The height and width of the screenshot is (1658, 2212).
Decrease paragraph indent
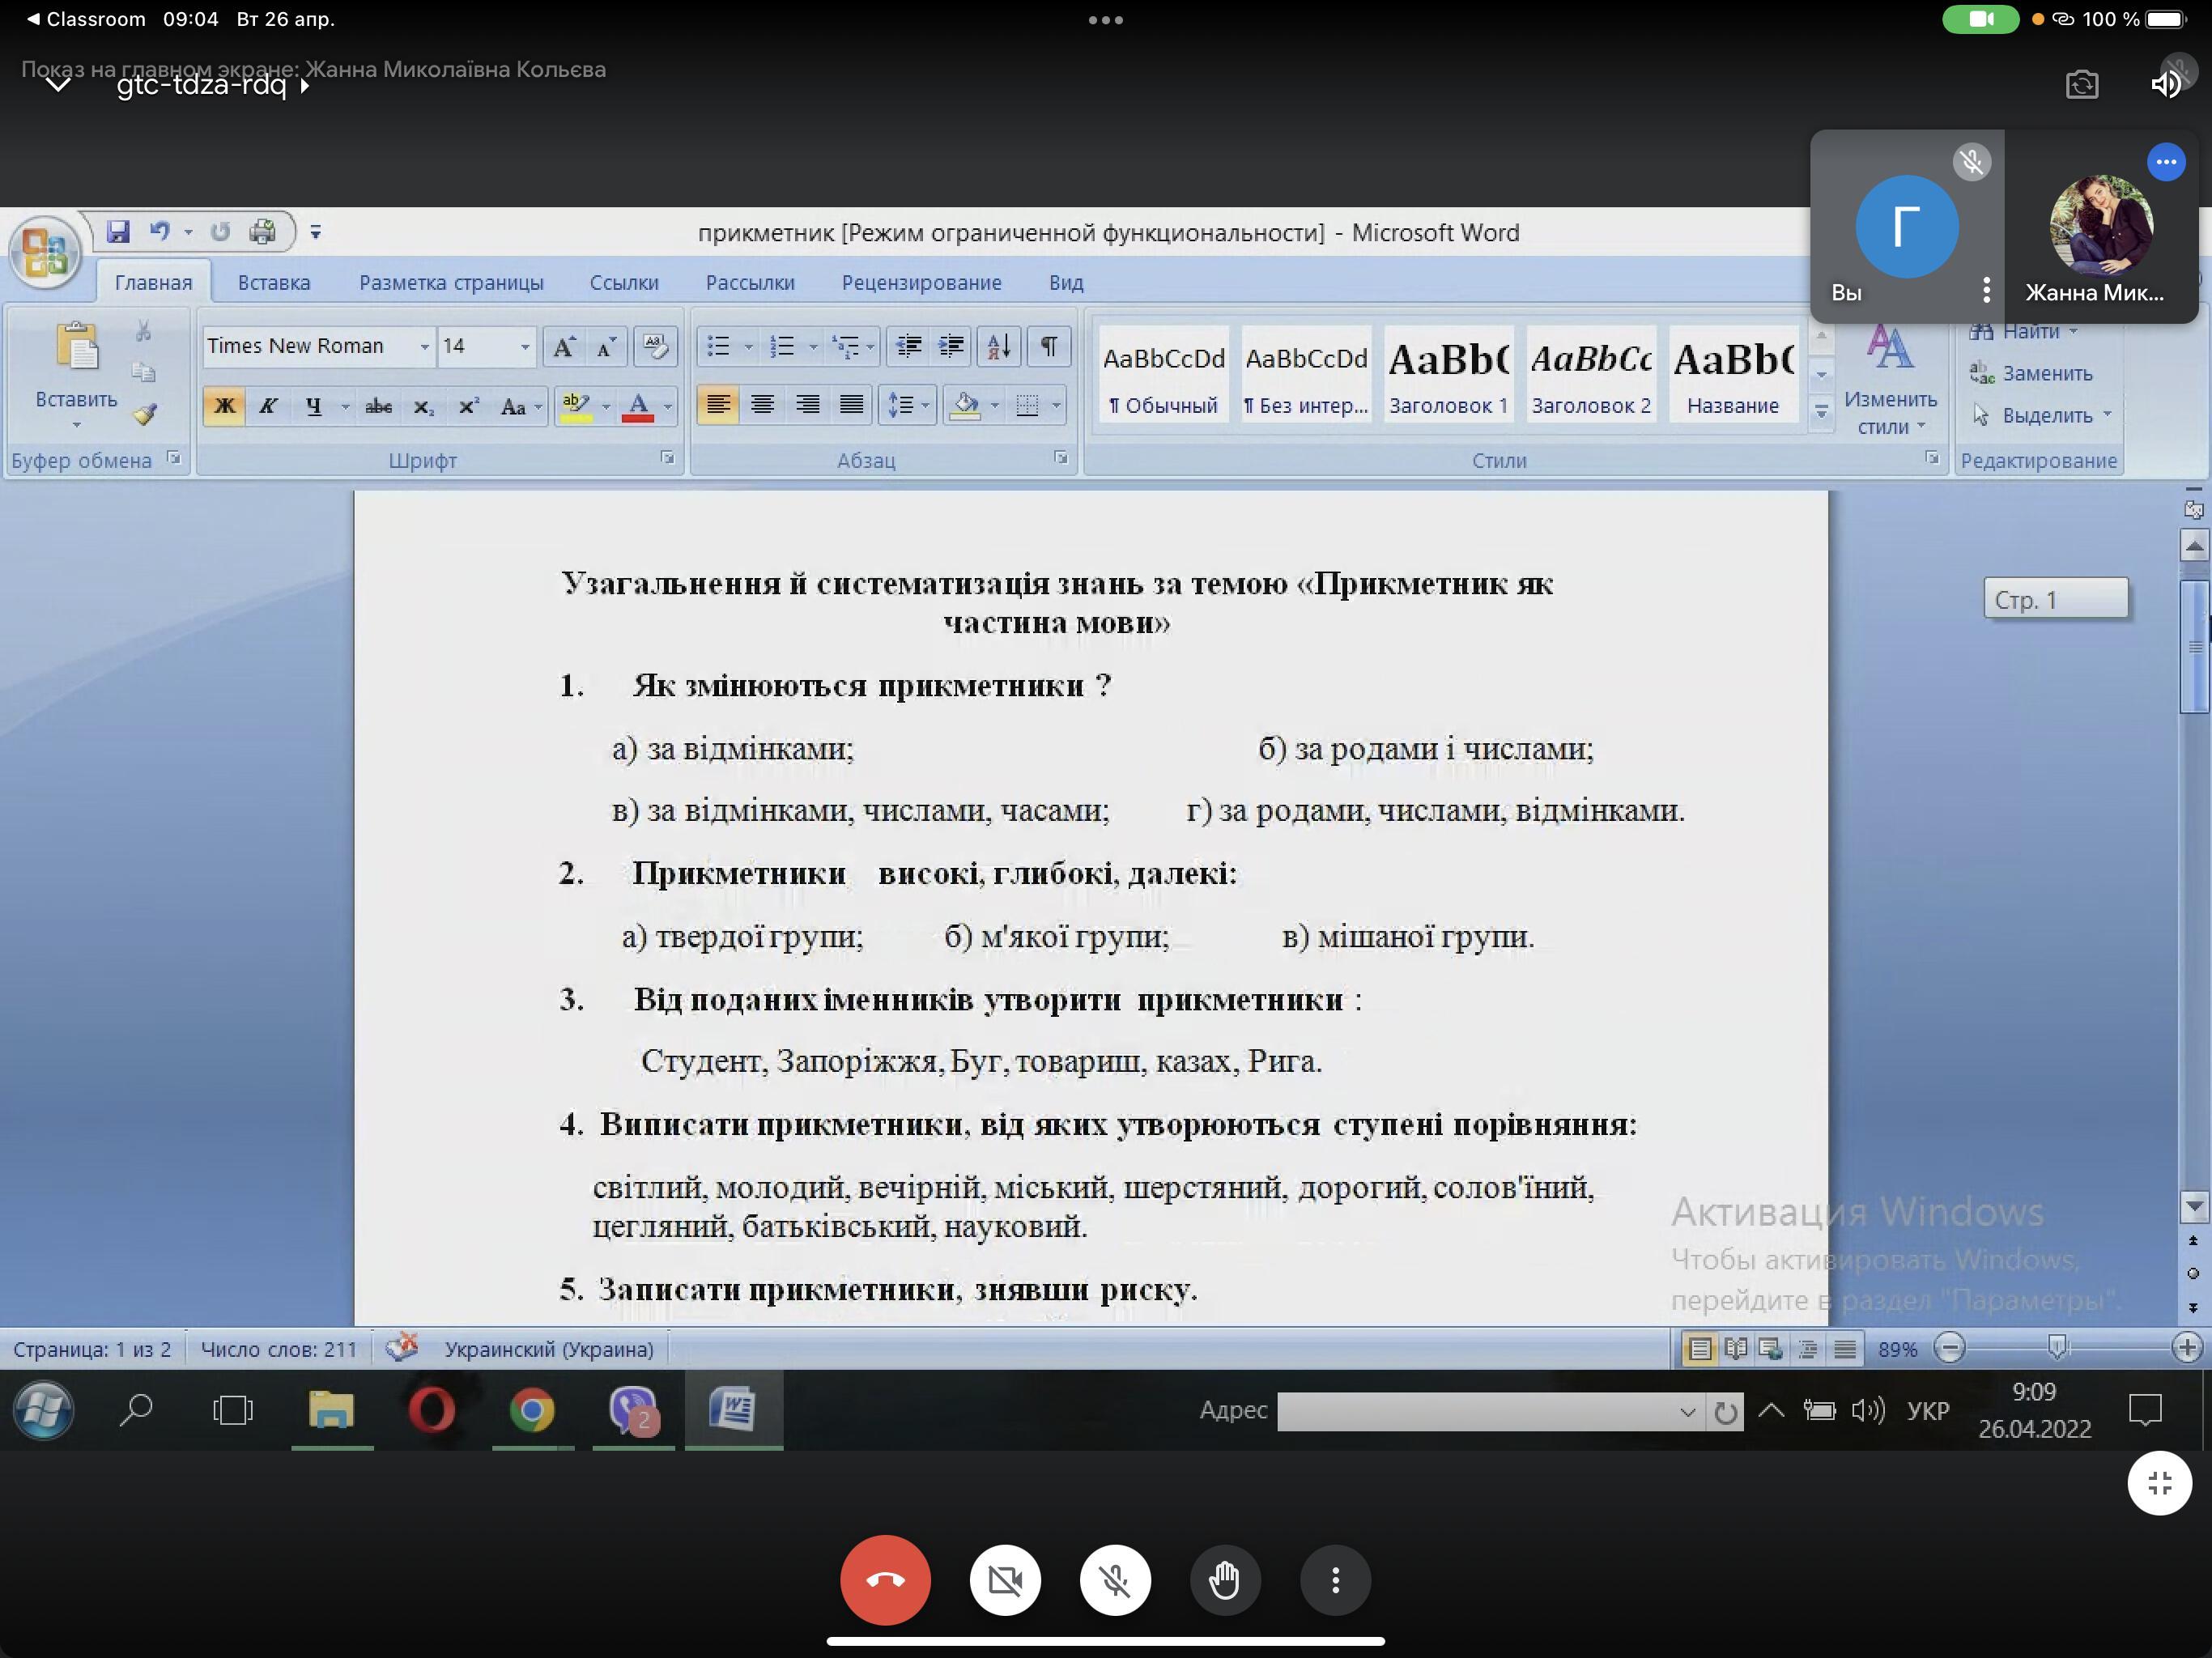pos(908,347)
